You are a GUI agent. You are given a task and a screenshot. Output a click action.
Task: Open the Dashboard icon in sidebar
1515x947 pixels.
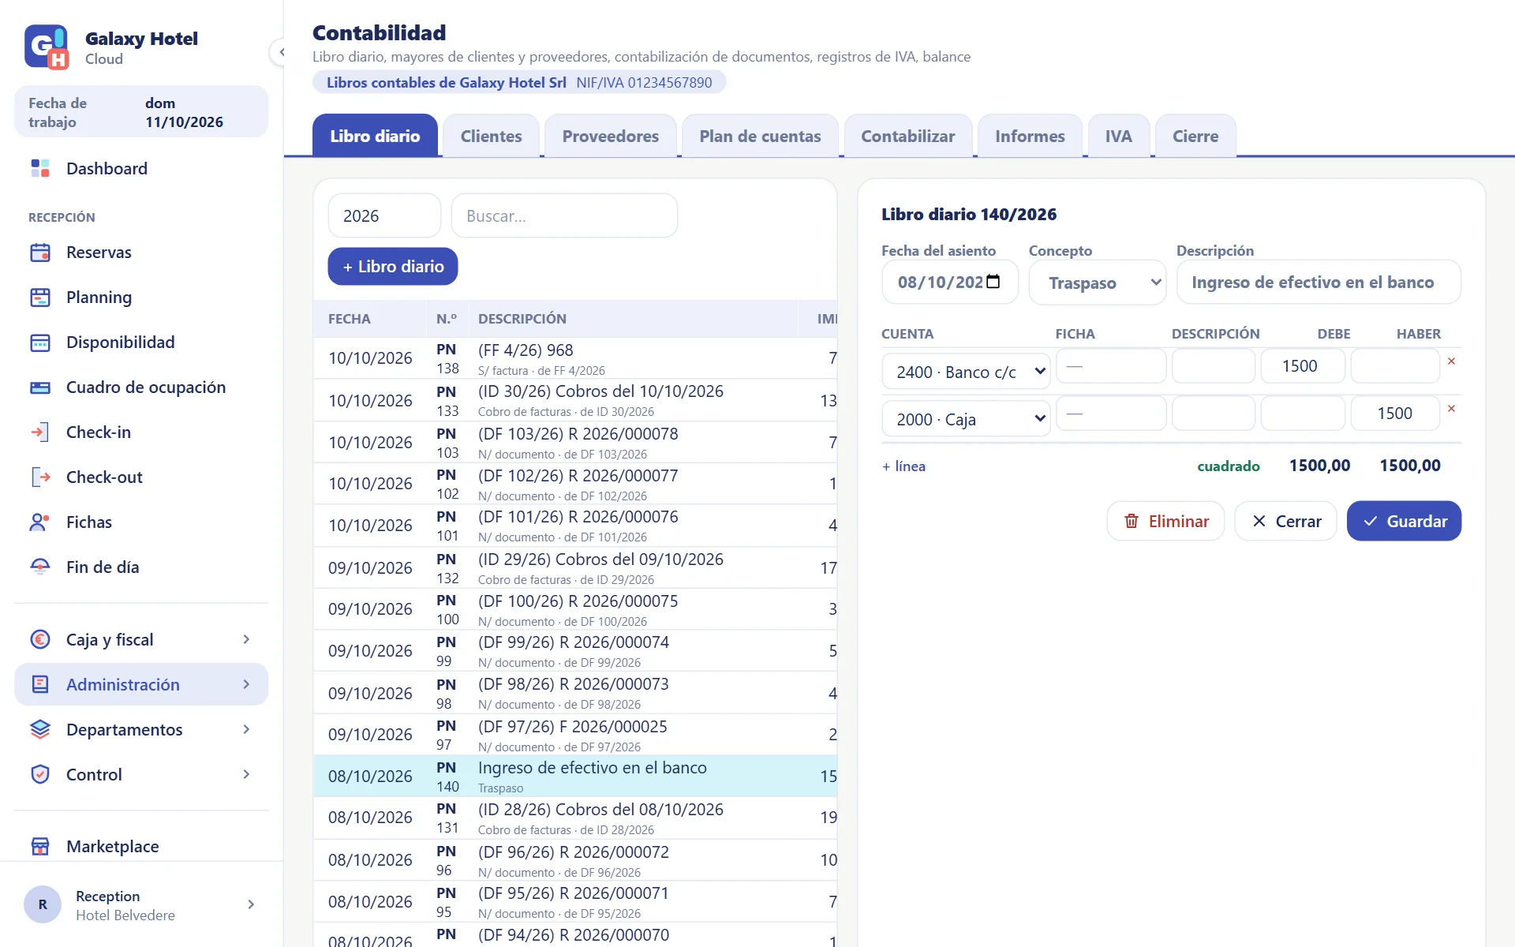click(x=40, y=168)
